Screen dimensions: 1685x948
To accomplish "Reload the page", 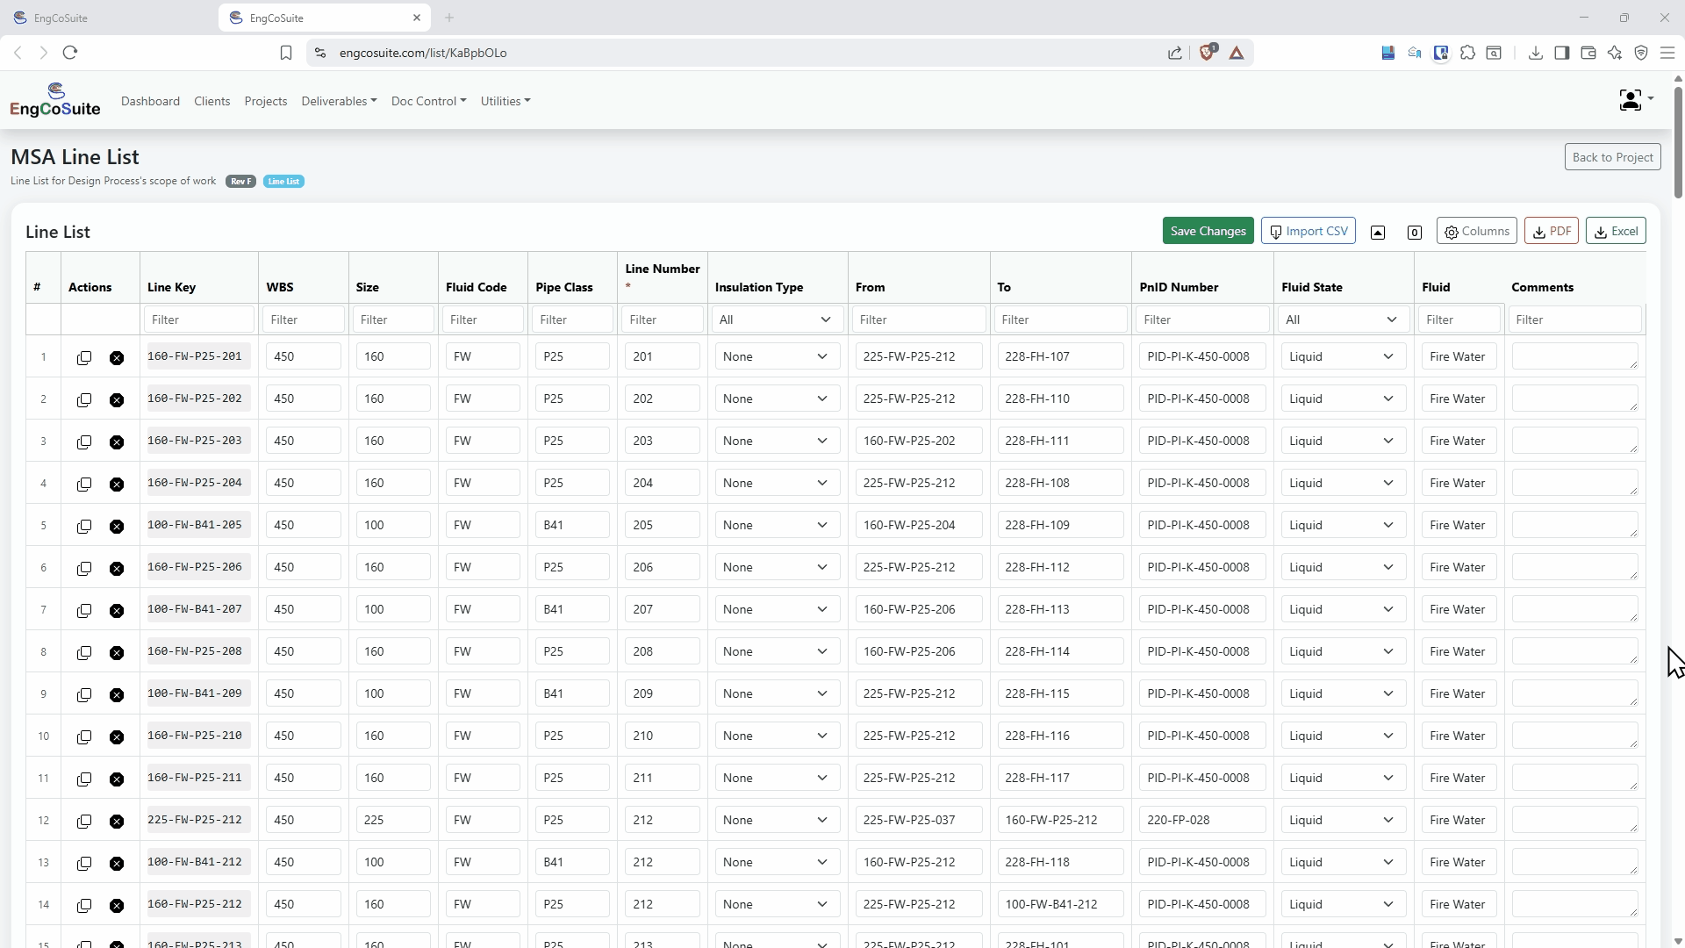I will click(x=70, y=53).
